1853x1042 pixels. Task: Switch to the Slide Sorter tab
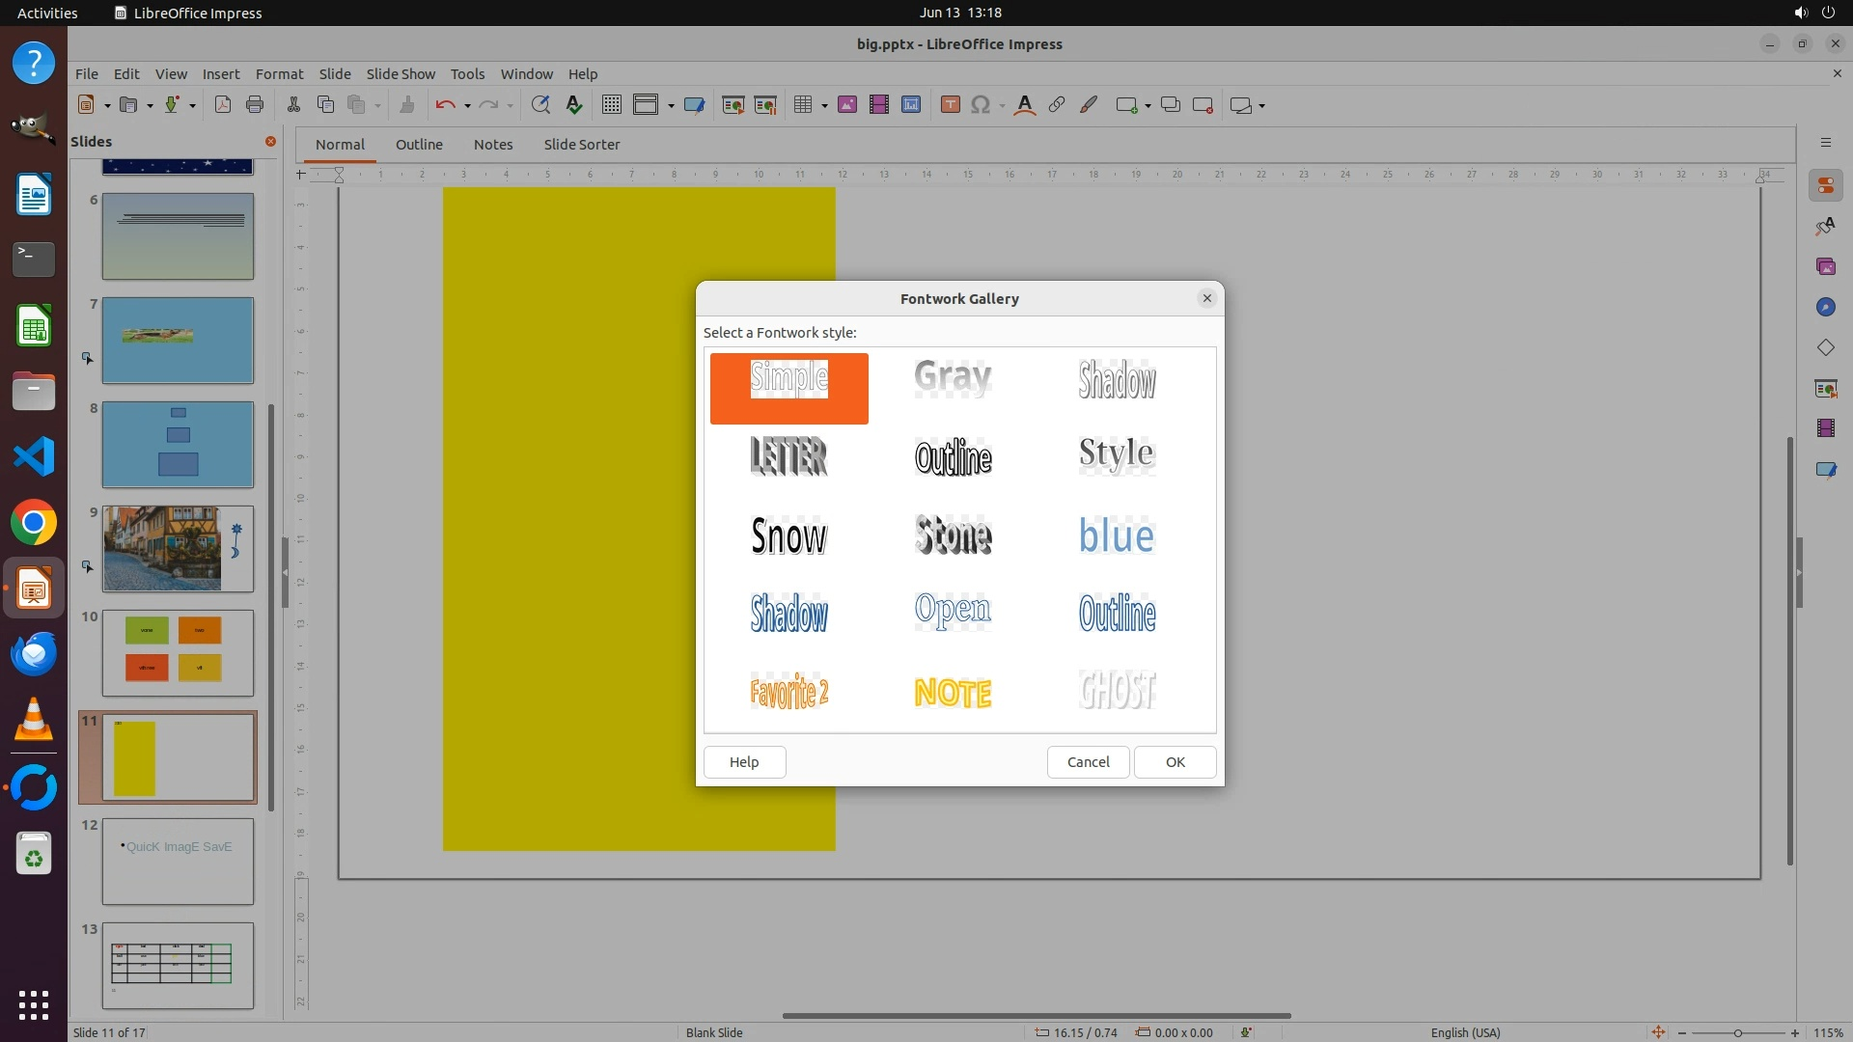point(581,145)
